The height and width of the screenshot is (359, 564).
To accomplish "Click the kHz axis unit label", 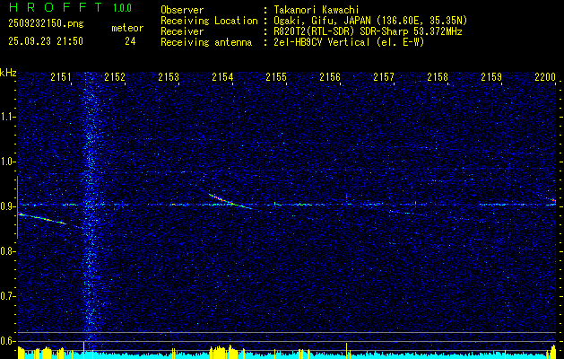I will (x=8, y=73).
